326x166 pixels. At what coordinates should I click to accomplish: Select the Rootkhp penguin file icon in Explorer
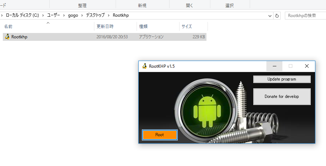pyautogui.click(x=7, y=37)
